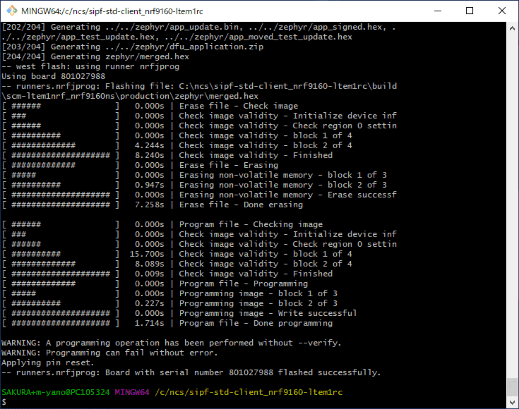
Task: Click the 'Using board 801027988' line
Action: point(53,76)
